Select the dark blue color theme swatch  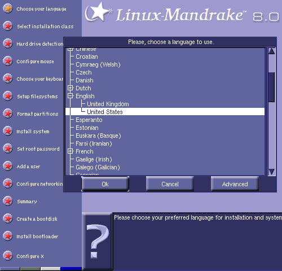(x=71, y=269)
